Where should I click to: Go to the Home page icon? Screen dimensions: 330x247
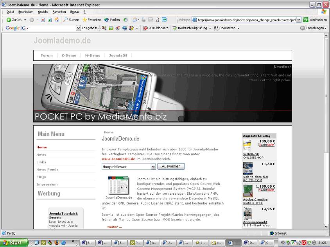point(57,20)
